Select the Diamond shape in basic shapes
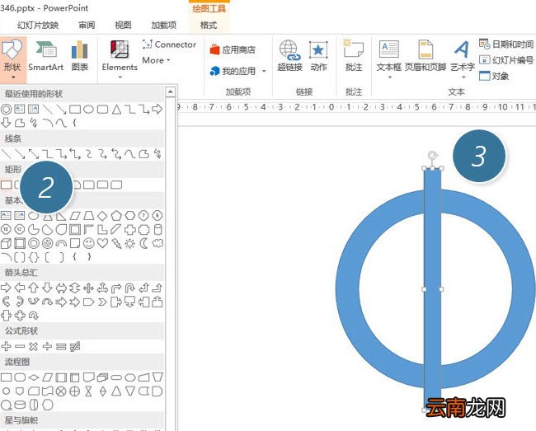The height and width of the screenshot is (431, 536). (102, 216)
